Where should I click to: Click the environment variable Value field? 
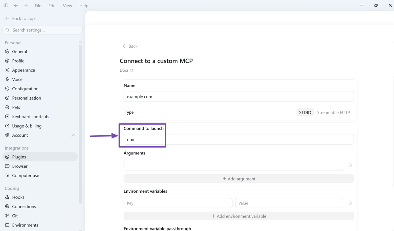[x=290, y=203]
